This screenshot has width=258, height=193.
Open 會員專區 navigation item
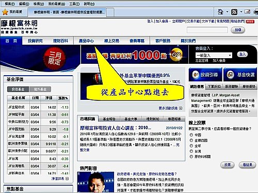(137, 41)
